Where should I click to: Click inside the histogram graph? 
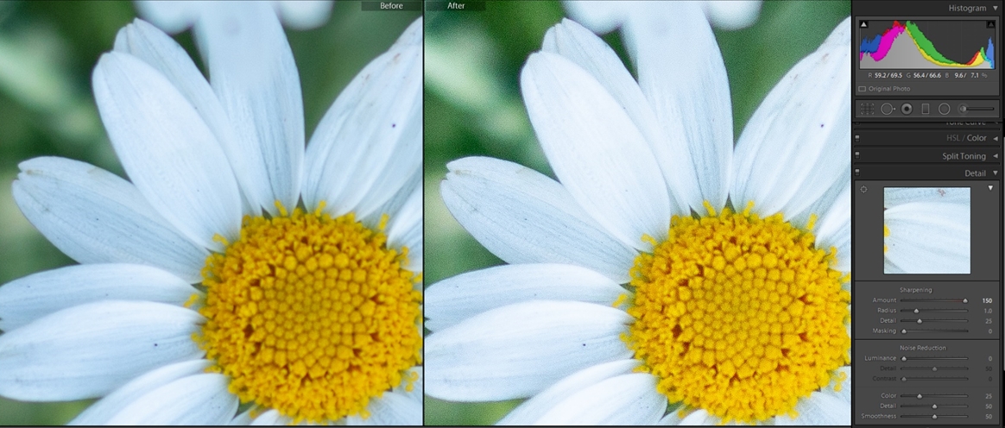(x=926, y=43)
